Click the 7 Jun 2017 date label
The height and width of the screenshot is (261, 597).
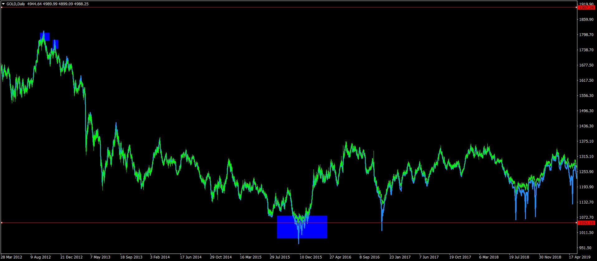[x=429, y=257]
